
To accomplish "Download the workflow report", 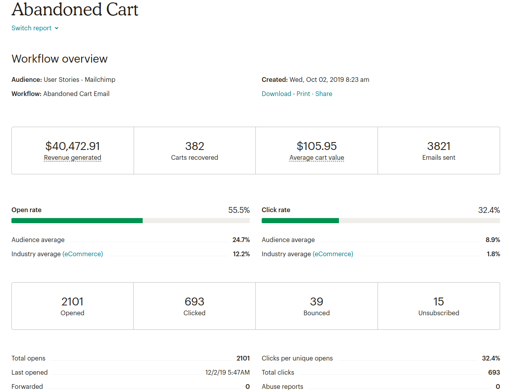I will pyautogui.click(x=276, y=94).
